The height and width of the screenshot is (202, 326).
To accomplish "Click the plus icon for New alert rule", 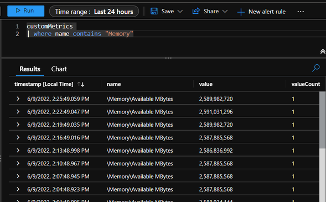I will 241,12.
